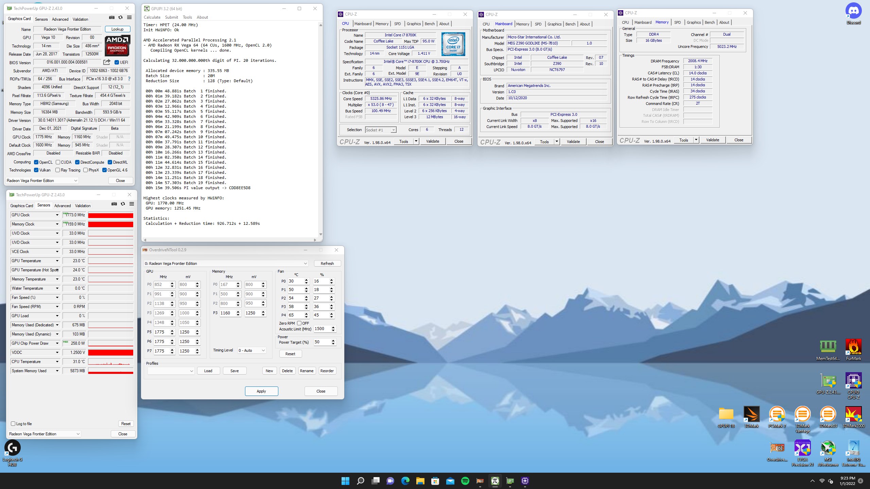870x489 pixels.
Task: Open File Explorer from the taskbar
Action: [420, 481]
